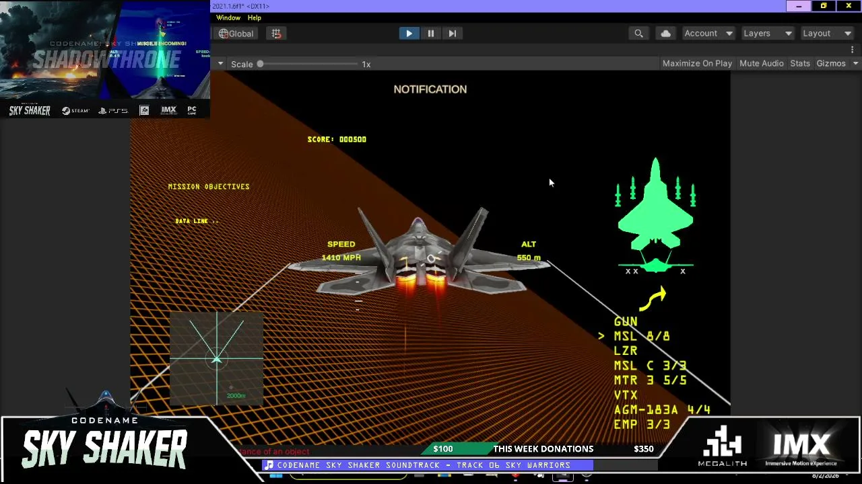Select MSL 8/8 in the weapon list
Screen dimensions: 862x484
[x=642, y=336]
